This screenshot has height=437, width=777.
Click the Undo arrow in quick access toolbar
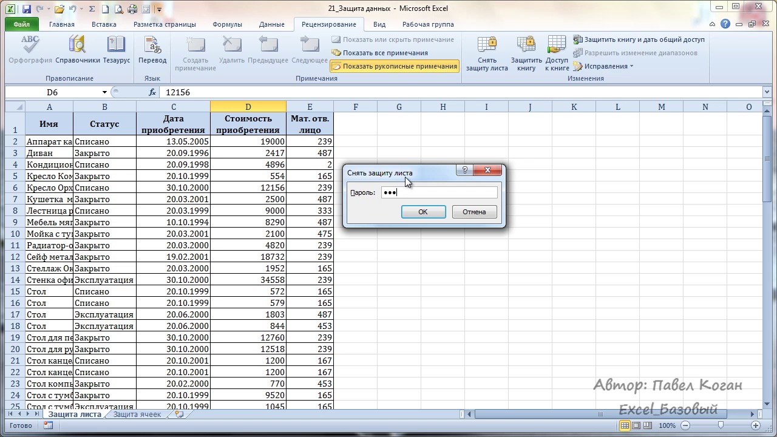72,9
